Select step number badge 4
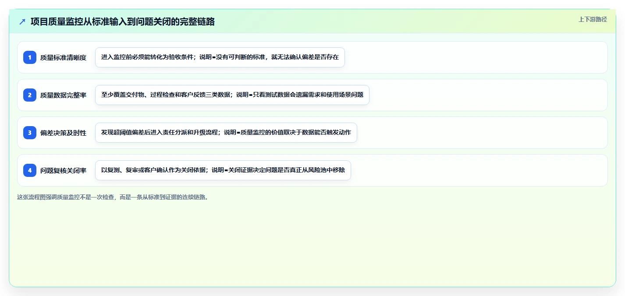The height and width of the screenshot is (296, 625). pyautogui.click(x=30, y=170)
